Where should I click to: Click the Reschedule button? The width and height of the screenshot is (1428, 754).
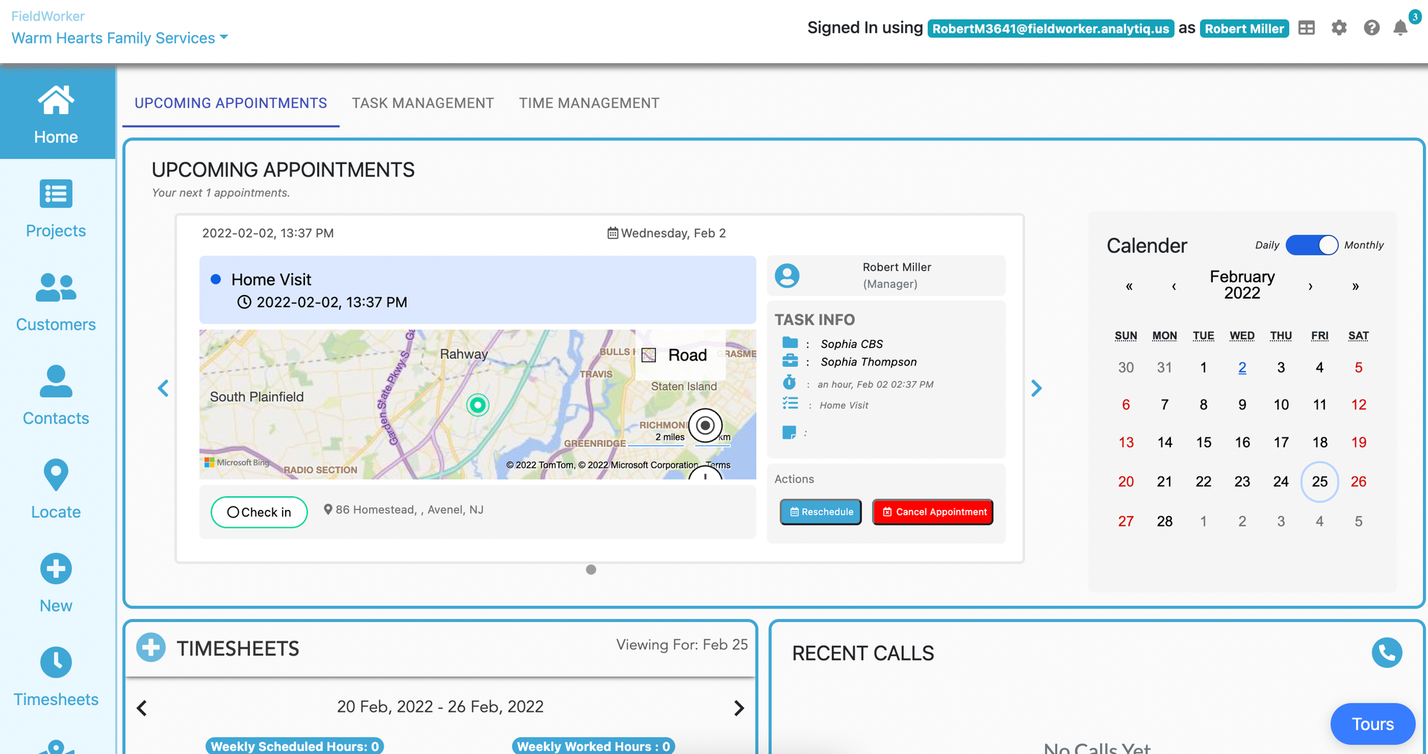coord(821,512)
